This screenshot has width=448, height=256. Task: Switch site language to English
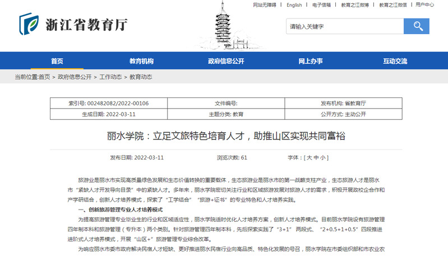[294, 5]
